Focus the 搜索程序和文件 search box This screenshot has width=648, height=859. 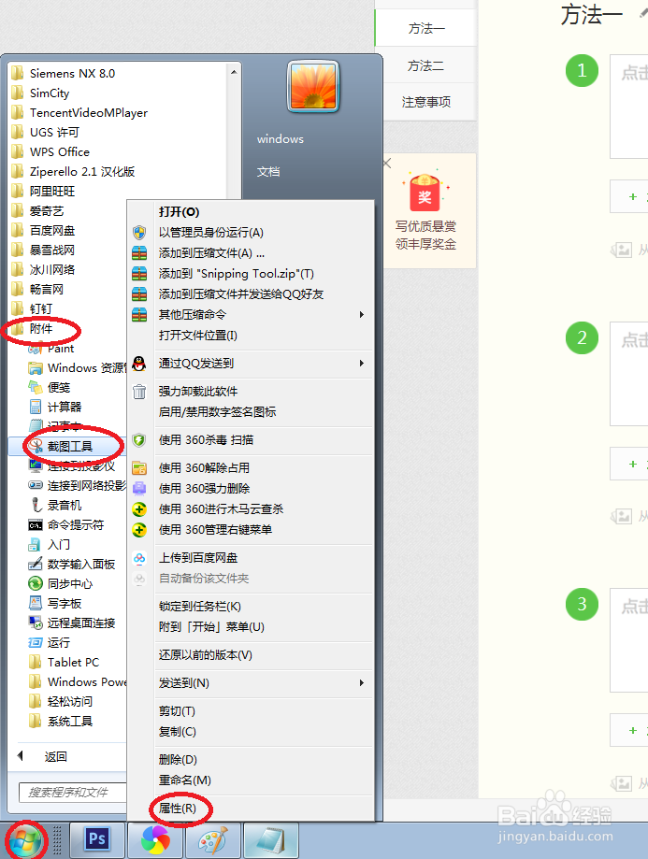[72, 792]
